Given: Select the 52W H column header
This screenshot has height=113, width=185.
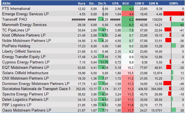Looking at the screenshot, I should pos(139,3).
